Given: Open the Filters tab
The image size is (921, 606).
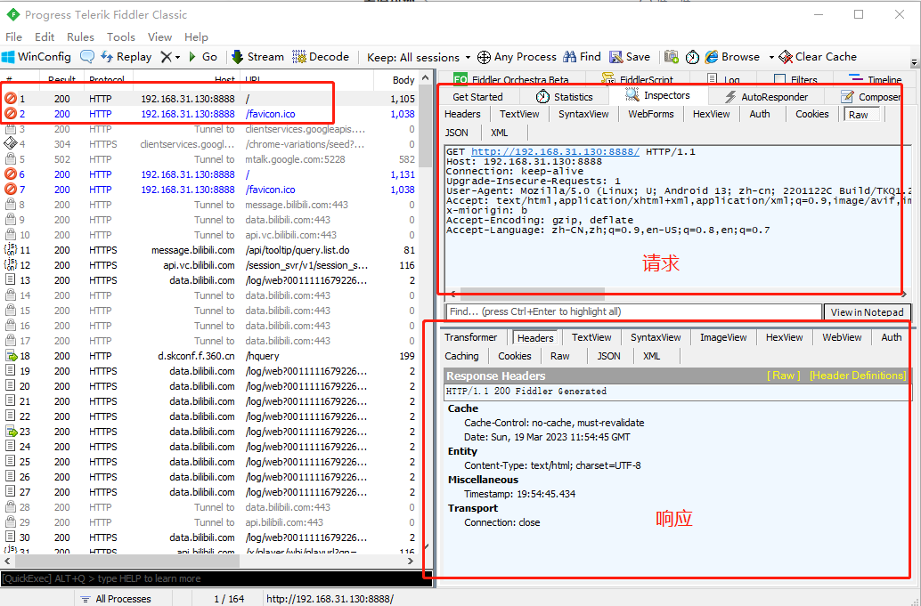Looking at the screenshot, I should 796,79.
